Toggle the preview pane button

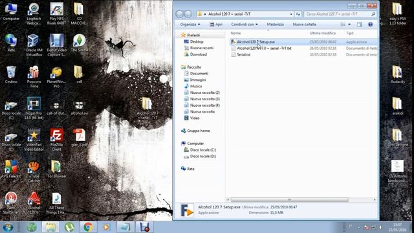[360, 25]
